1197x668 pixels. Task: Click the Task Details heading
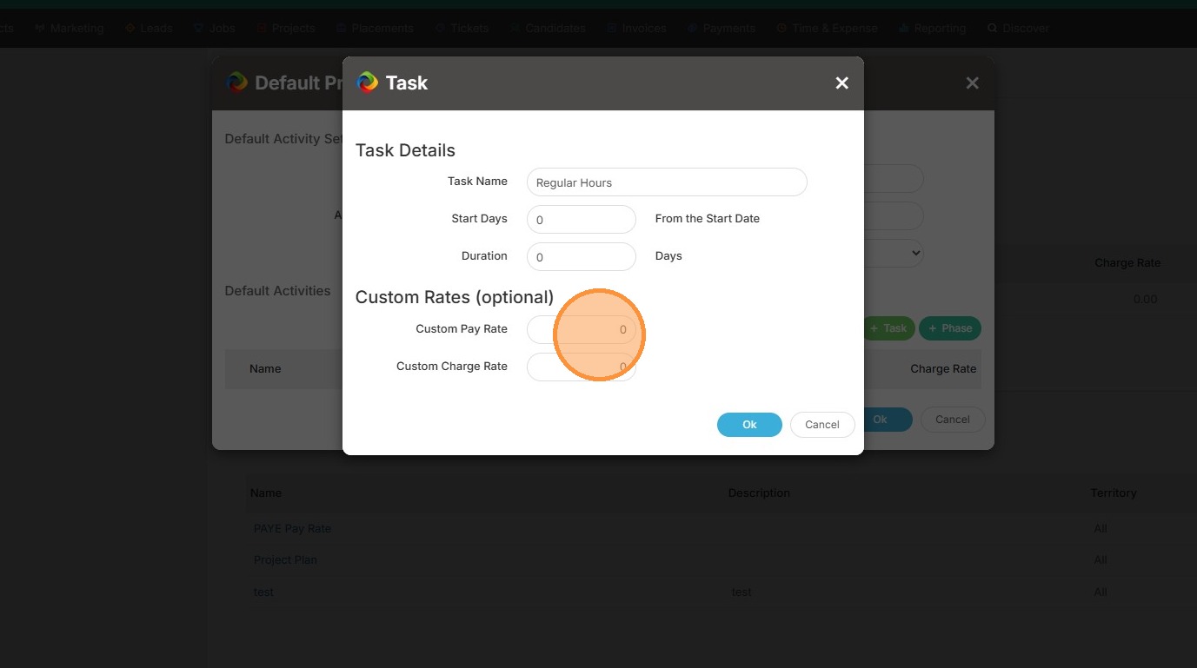(405, 150)
